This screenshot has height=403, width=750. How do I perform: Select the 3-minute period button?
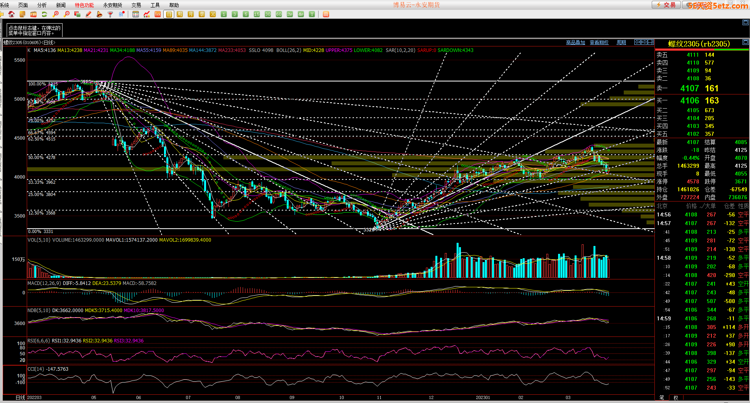tap(235, 14)
